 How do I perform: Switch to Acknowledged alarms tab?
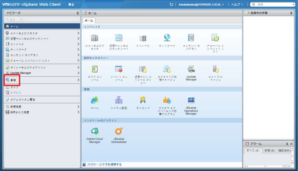click(284, 151)
